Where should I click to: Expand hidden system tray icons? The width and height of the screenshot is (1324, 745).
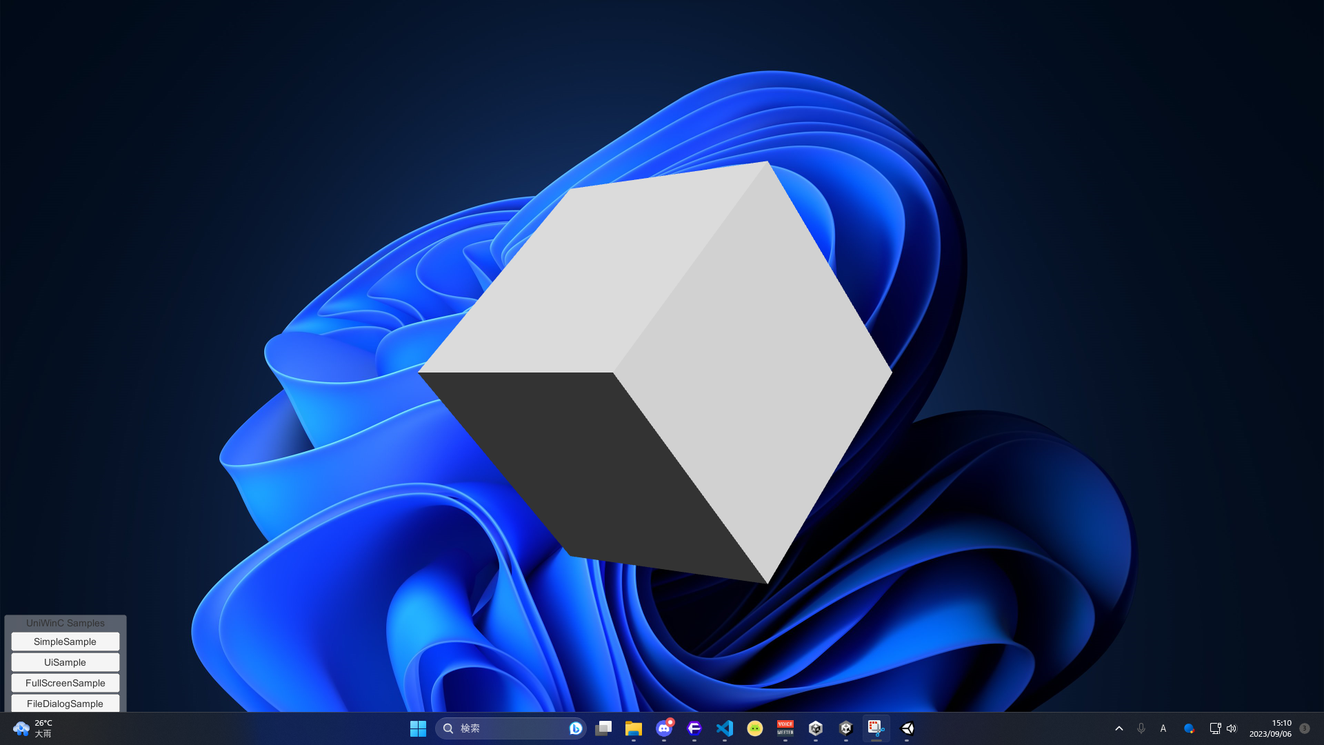[x=1119, y=728]
